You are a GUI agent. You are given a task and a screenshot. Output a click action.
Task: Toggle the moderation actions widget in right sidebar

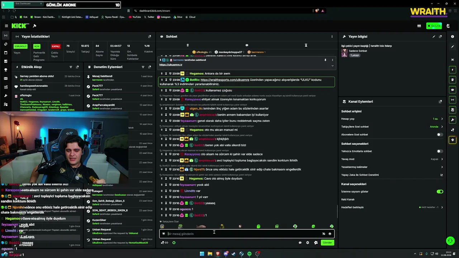[x=453, y=80]
